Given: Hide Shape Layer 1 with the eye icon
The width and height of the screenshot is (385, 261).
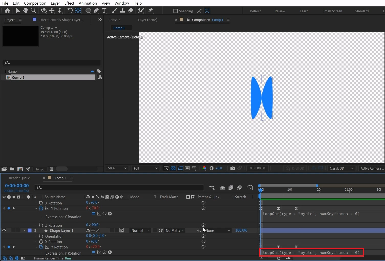Looking at the screenshot, I should point(4,230).
